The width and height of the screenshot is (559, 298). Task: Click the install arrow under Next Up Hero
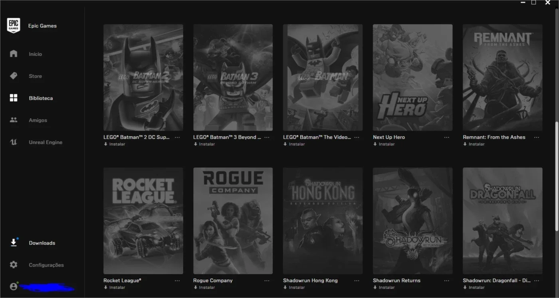pyautogui.click(x=375, y=144)
